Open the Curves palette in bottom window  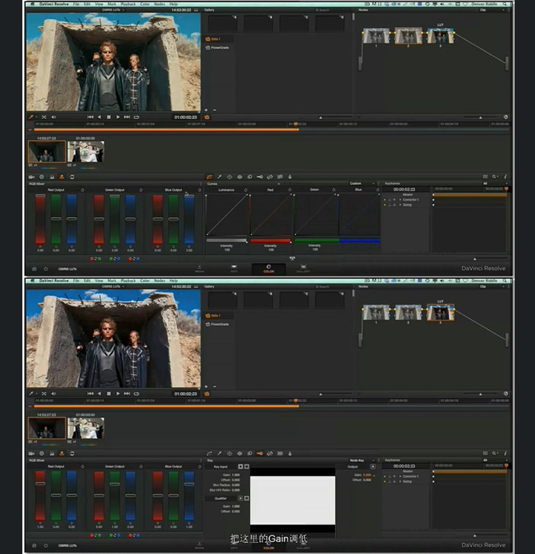click(x=209, y=454)
